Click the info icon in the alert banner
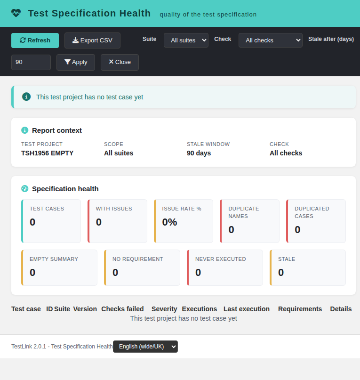Screen dimensions: 360x380 [26, 97]
